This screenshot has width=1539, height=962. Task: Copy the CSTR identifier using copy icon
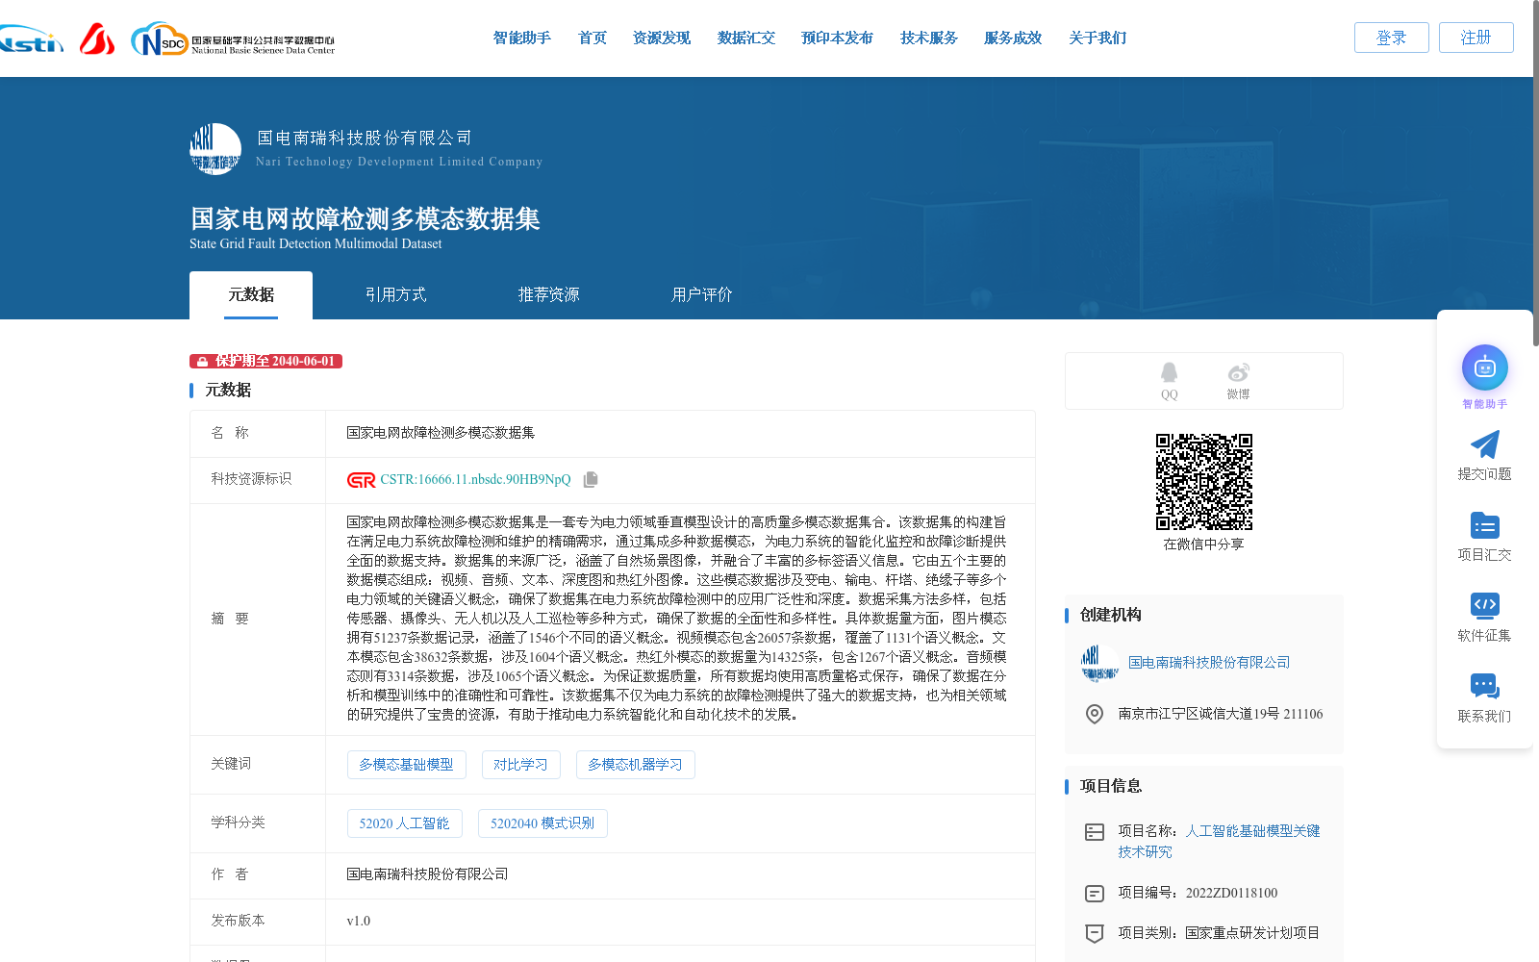coord(591,479)
